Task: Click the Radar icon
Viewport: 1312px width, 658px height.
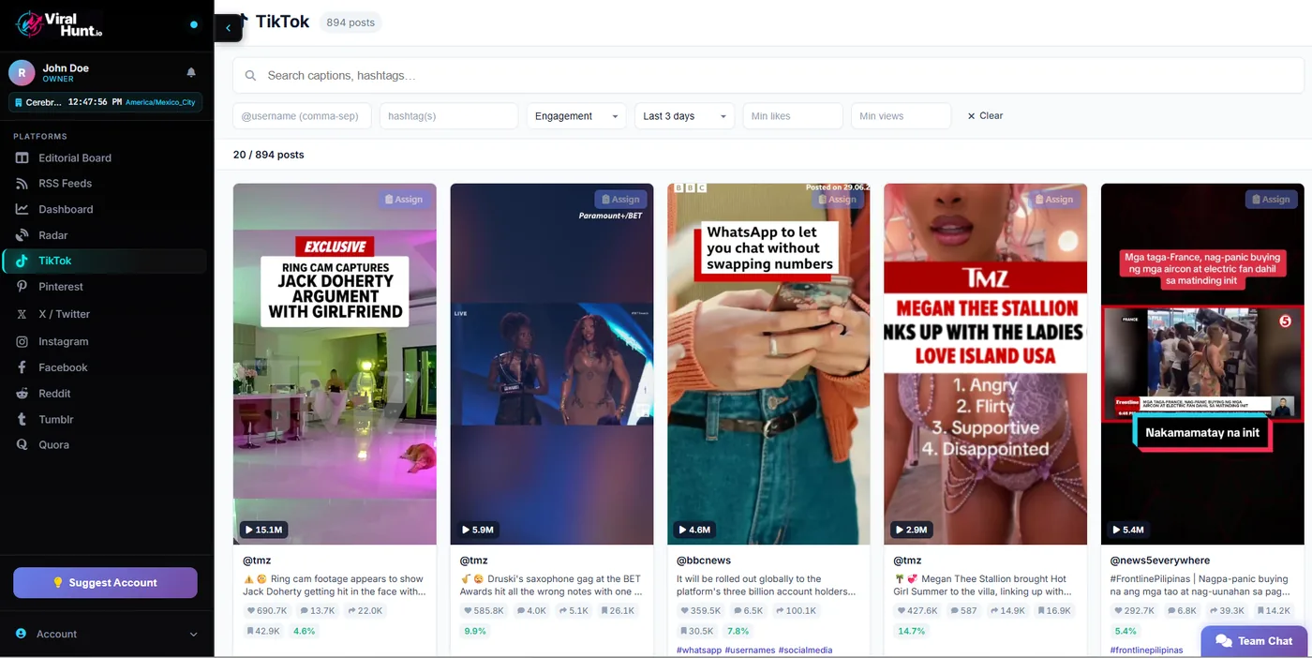Action: click(22, 235)
